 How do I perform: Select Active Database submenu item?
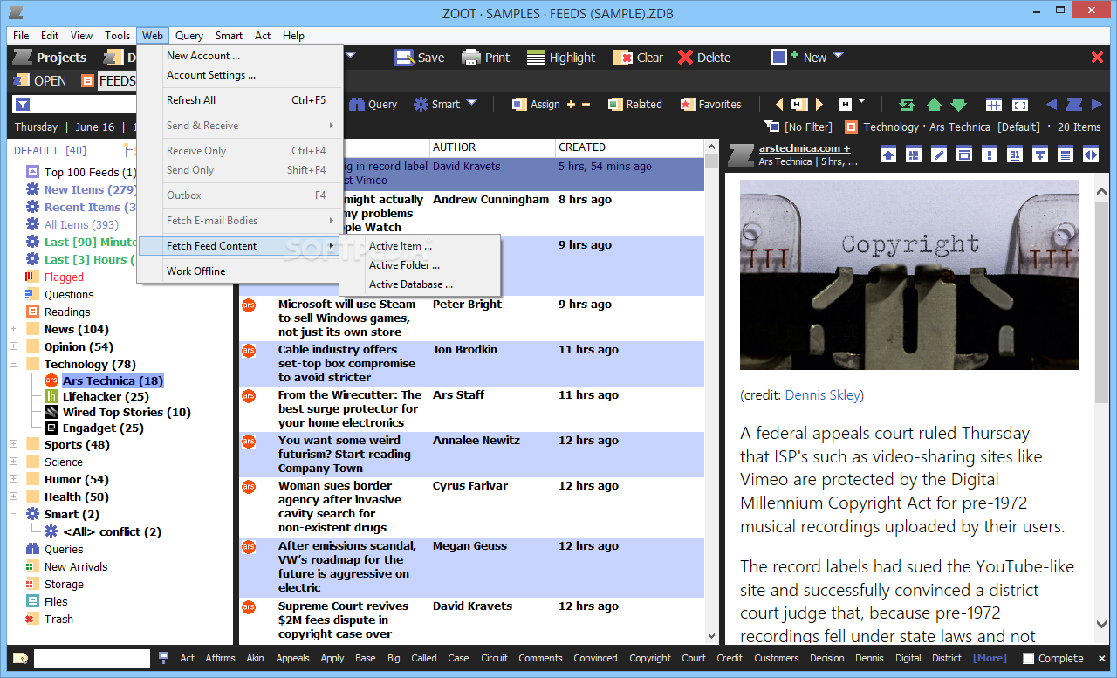pos(420,284)
